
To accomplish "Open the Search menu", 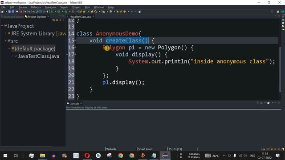I will (x=64, y=7).
